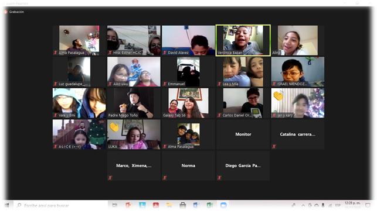The height and width of the screenshot is (211, 377).
Task: Click the muted mic on Norma's tile
Action: (165, 178)
